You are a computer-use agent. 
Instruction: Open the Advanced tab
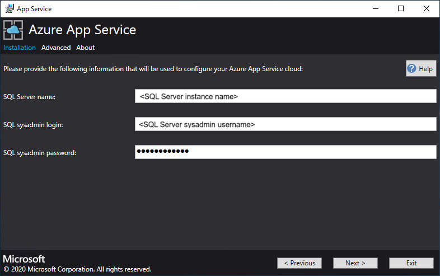[x=56, y=48]
